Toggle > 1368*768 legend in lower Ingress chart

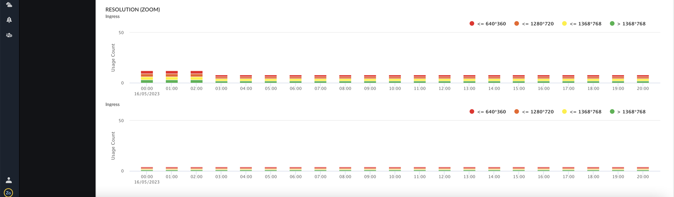pyautogui.click(x=627, y=112)
